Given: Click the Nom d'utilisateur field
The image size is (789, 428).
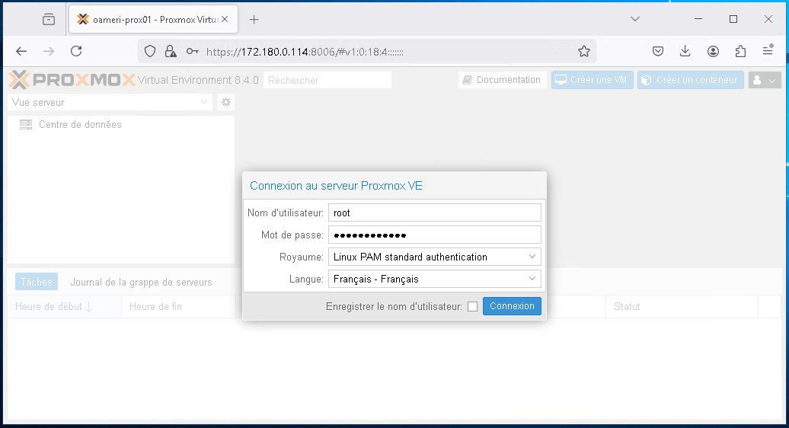Looking at the screenshot, I should [x=435, y=212].
